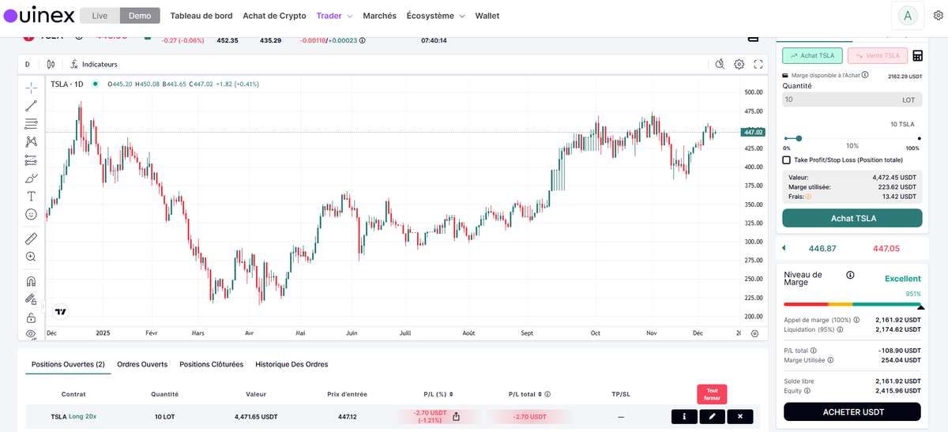The image size is (948, 432).
Task: Click ACHETER USDT button
Action: click(x=852, y=411)
